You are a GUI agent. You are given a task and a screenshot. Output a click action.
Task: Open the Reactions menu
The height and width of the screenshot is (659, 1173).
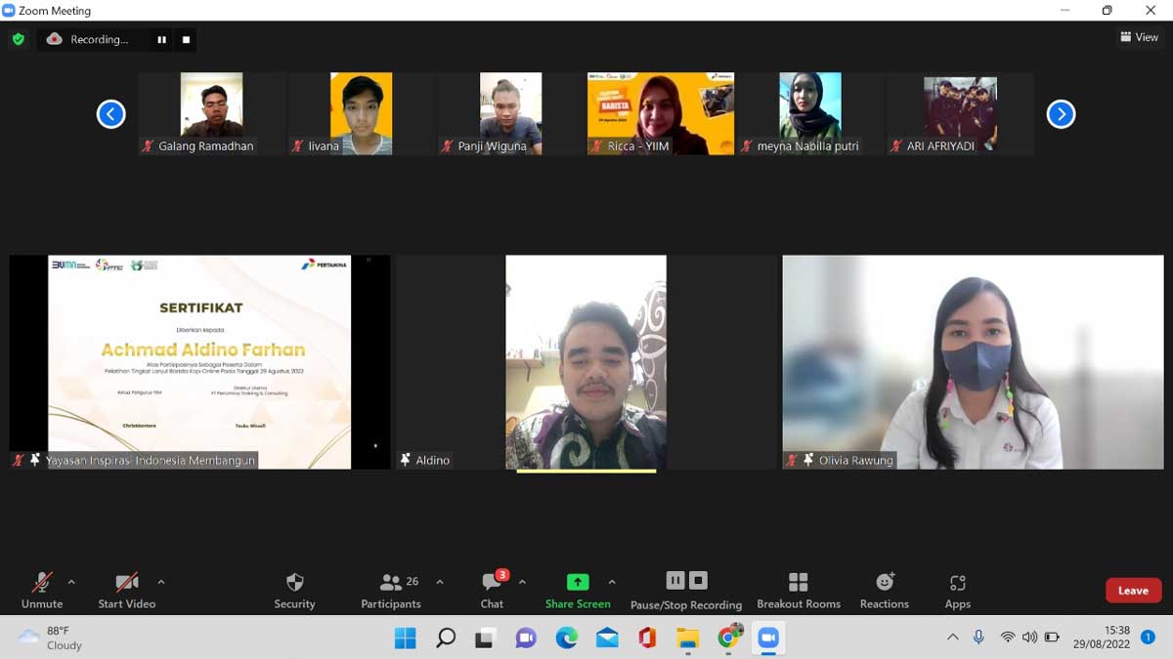(884, 590)
